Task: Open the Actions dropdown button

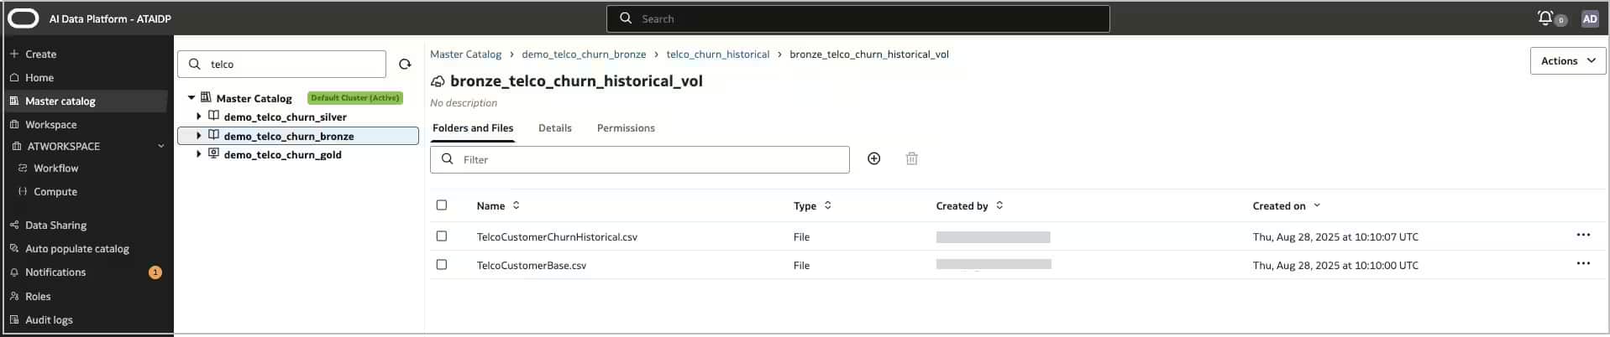Action: 1568,60
